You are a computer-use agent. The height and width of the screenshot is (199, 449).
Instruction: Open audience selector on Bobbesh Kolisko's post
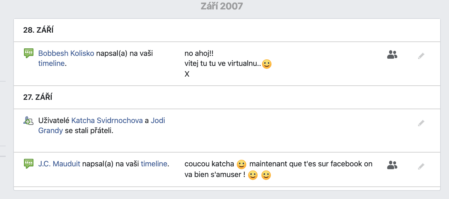392,55
